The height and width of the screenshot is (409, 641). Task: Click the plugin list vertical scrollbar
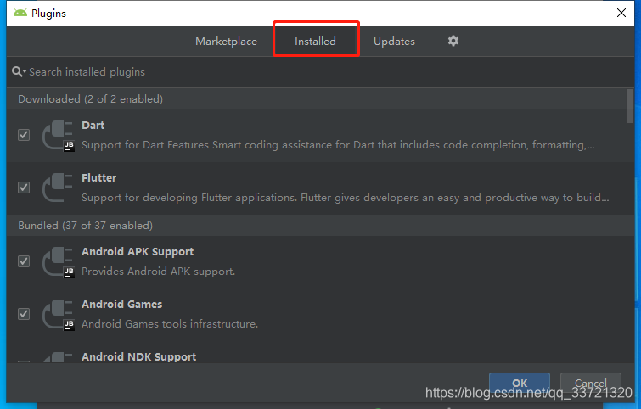pyautogui.click(x=630, y=106)
